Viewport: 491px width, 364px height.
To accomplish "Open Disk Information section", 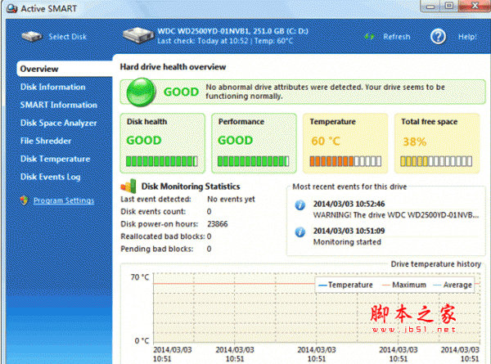I will click(52, 87).
